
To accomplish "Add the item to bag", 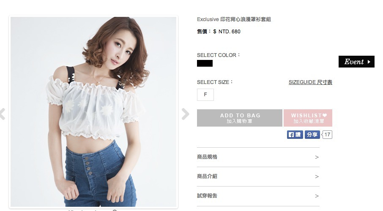I will point(240,118).
